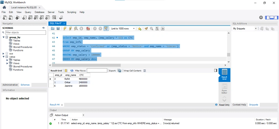
Task: Toggle the left sidebar panel
Action: click(x=267, y=18)
